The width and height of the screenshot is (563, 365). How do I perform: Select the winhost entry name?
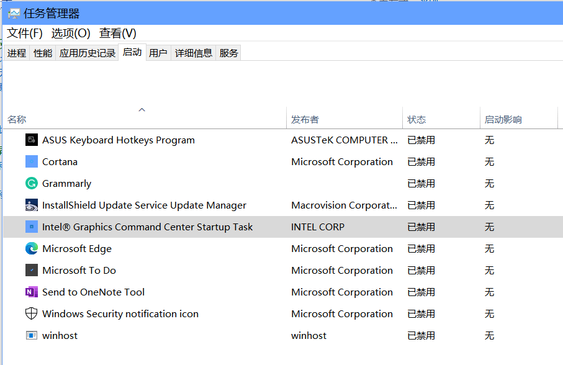click(x=60, y=336)
